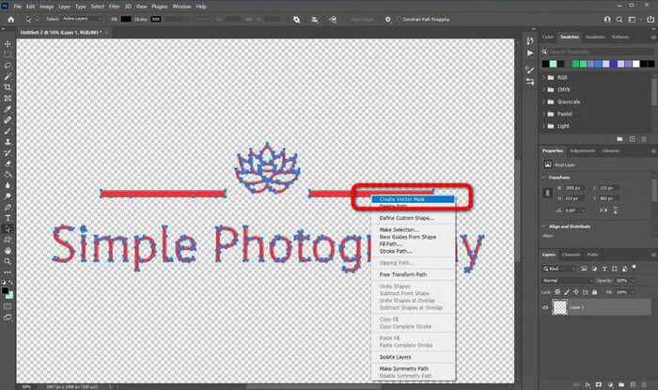Select the Horizontal Type tool
Viewport: 658px width, 390px height.
click(x=8, y=218)
